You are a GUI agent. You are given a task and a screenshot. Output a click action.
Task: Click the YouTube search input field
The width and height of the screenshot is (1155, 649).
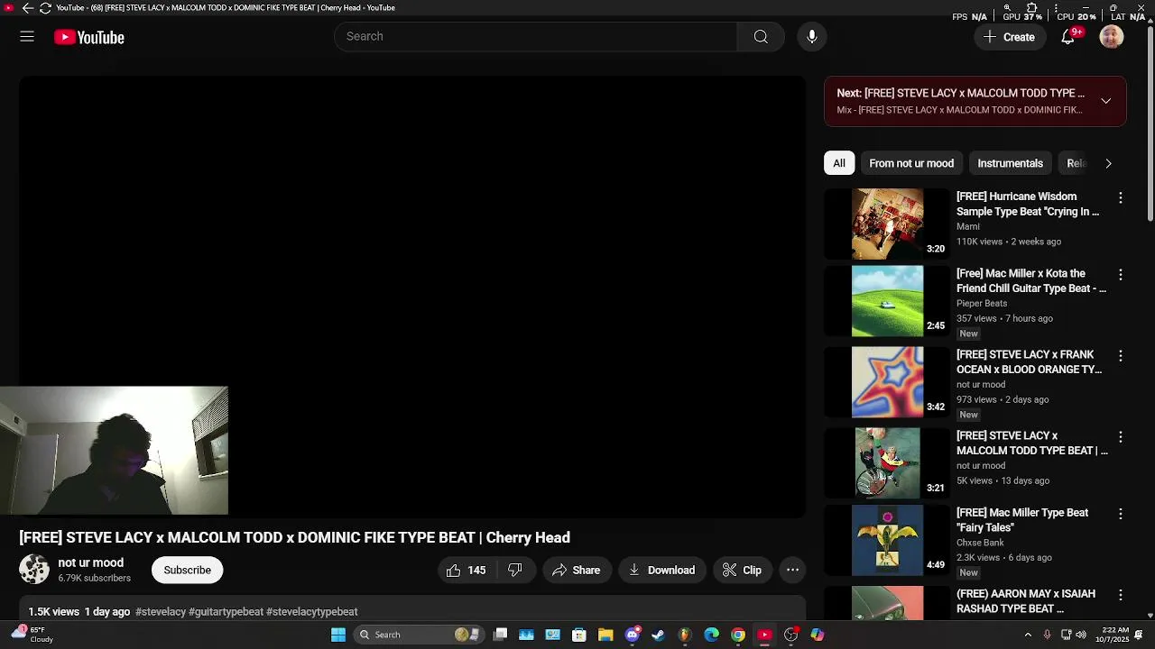coord(536,37)
